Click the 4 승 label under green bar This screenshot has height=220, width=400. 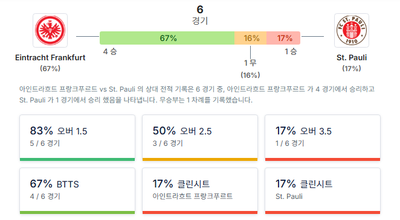(110, 52)
